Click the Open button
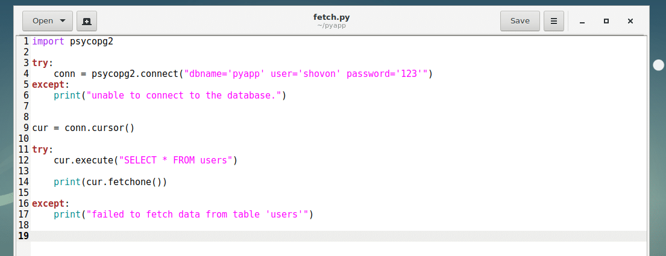Image resolution: width=666 pixels, height=256 pixels. pyautogui.click(x=42, y=21)
